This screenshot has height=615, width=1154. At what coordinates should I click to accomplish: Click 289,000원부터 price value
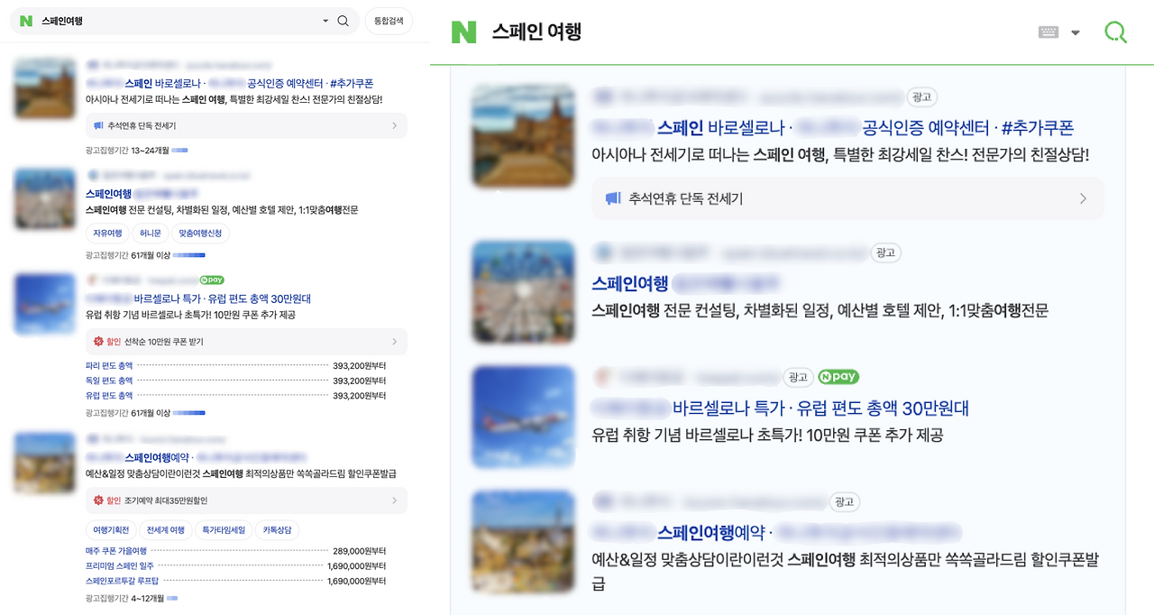(x=359, y=551)
